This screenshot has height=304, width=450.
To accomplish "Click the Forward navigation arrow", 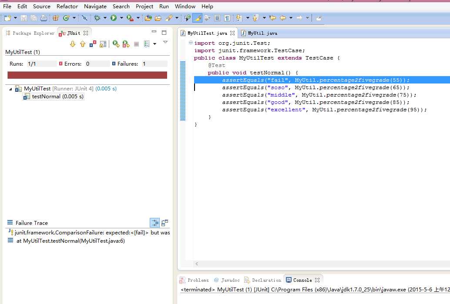I will coord(299,18).
